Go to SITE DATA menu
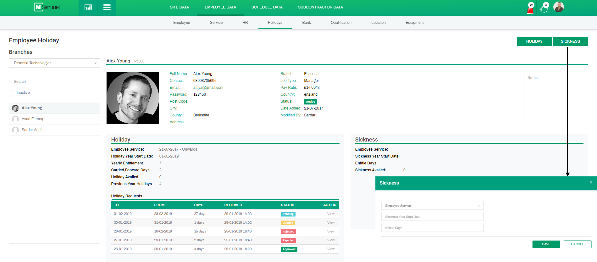The image size is (597, 262). (x=179, y=7)
